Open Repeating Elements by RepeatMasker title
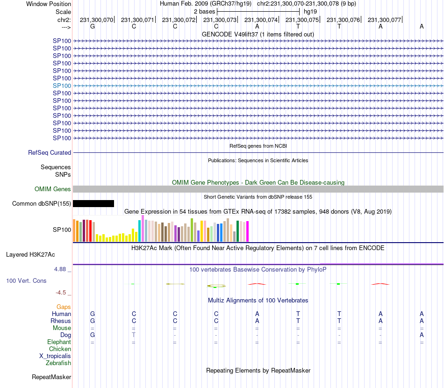This screenshot has width=444, height=388. [x=258, y=370]
